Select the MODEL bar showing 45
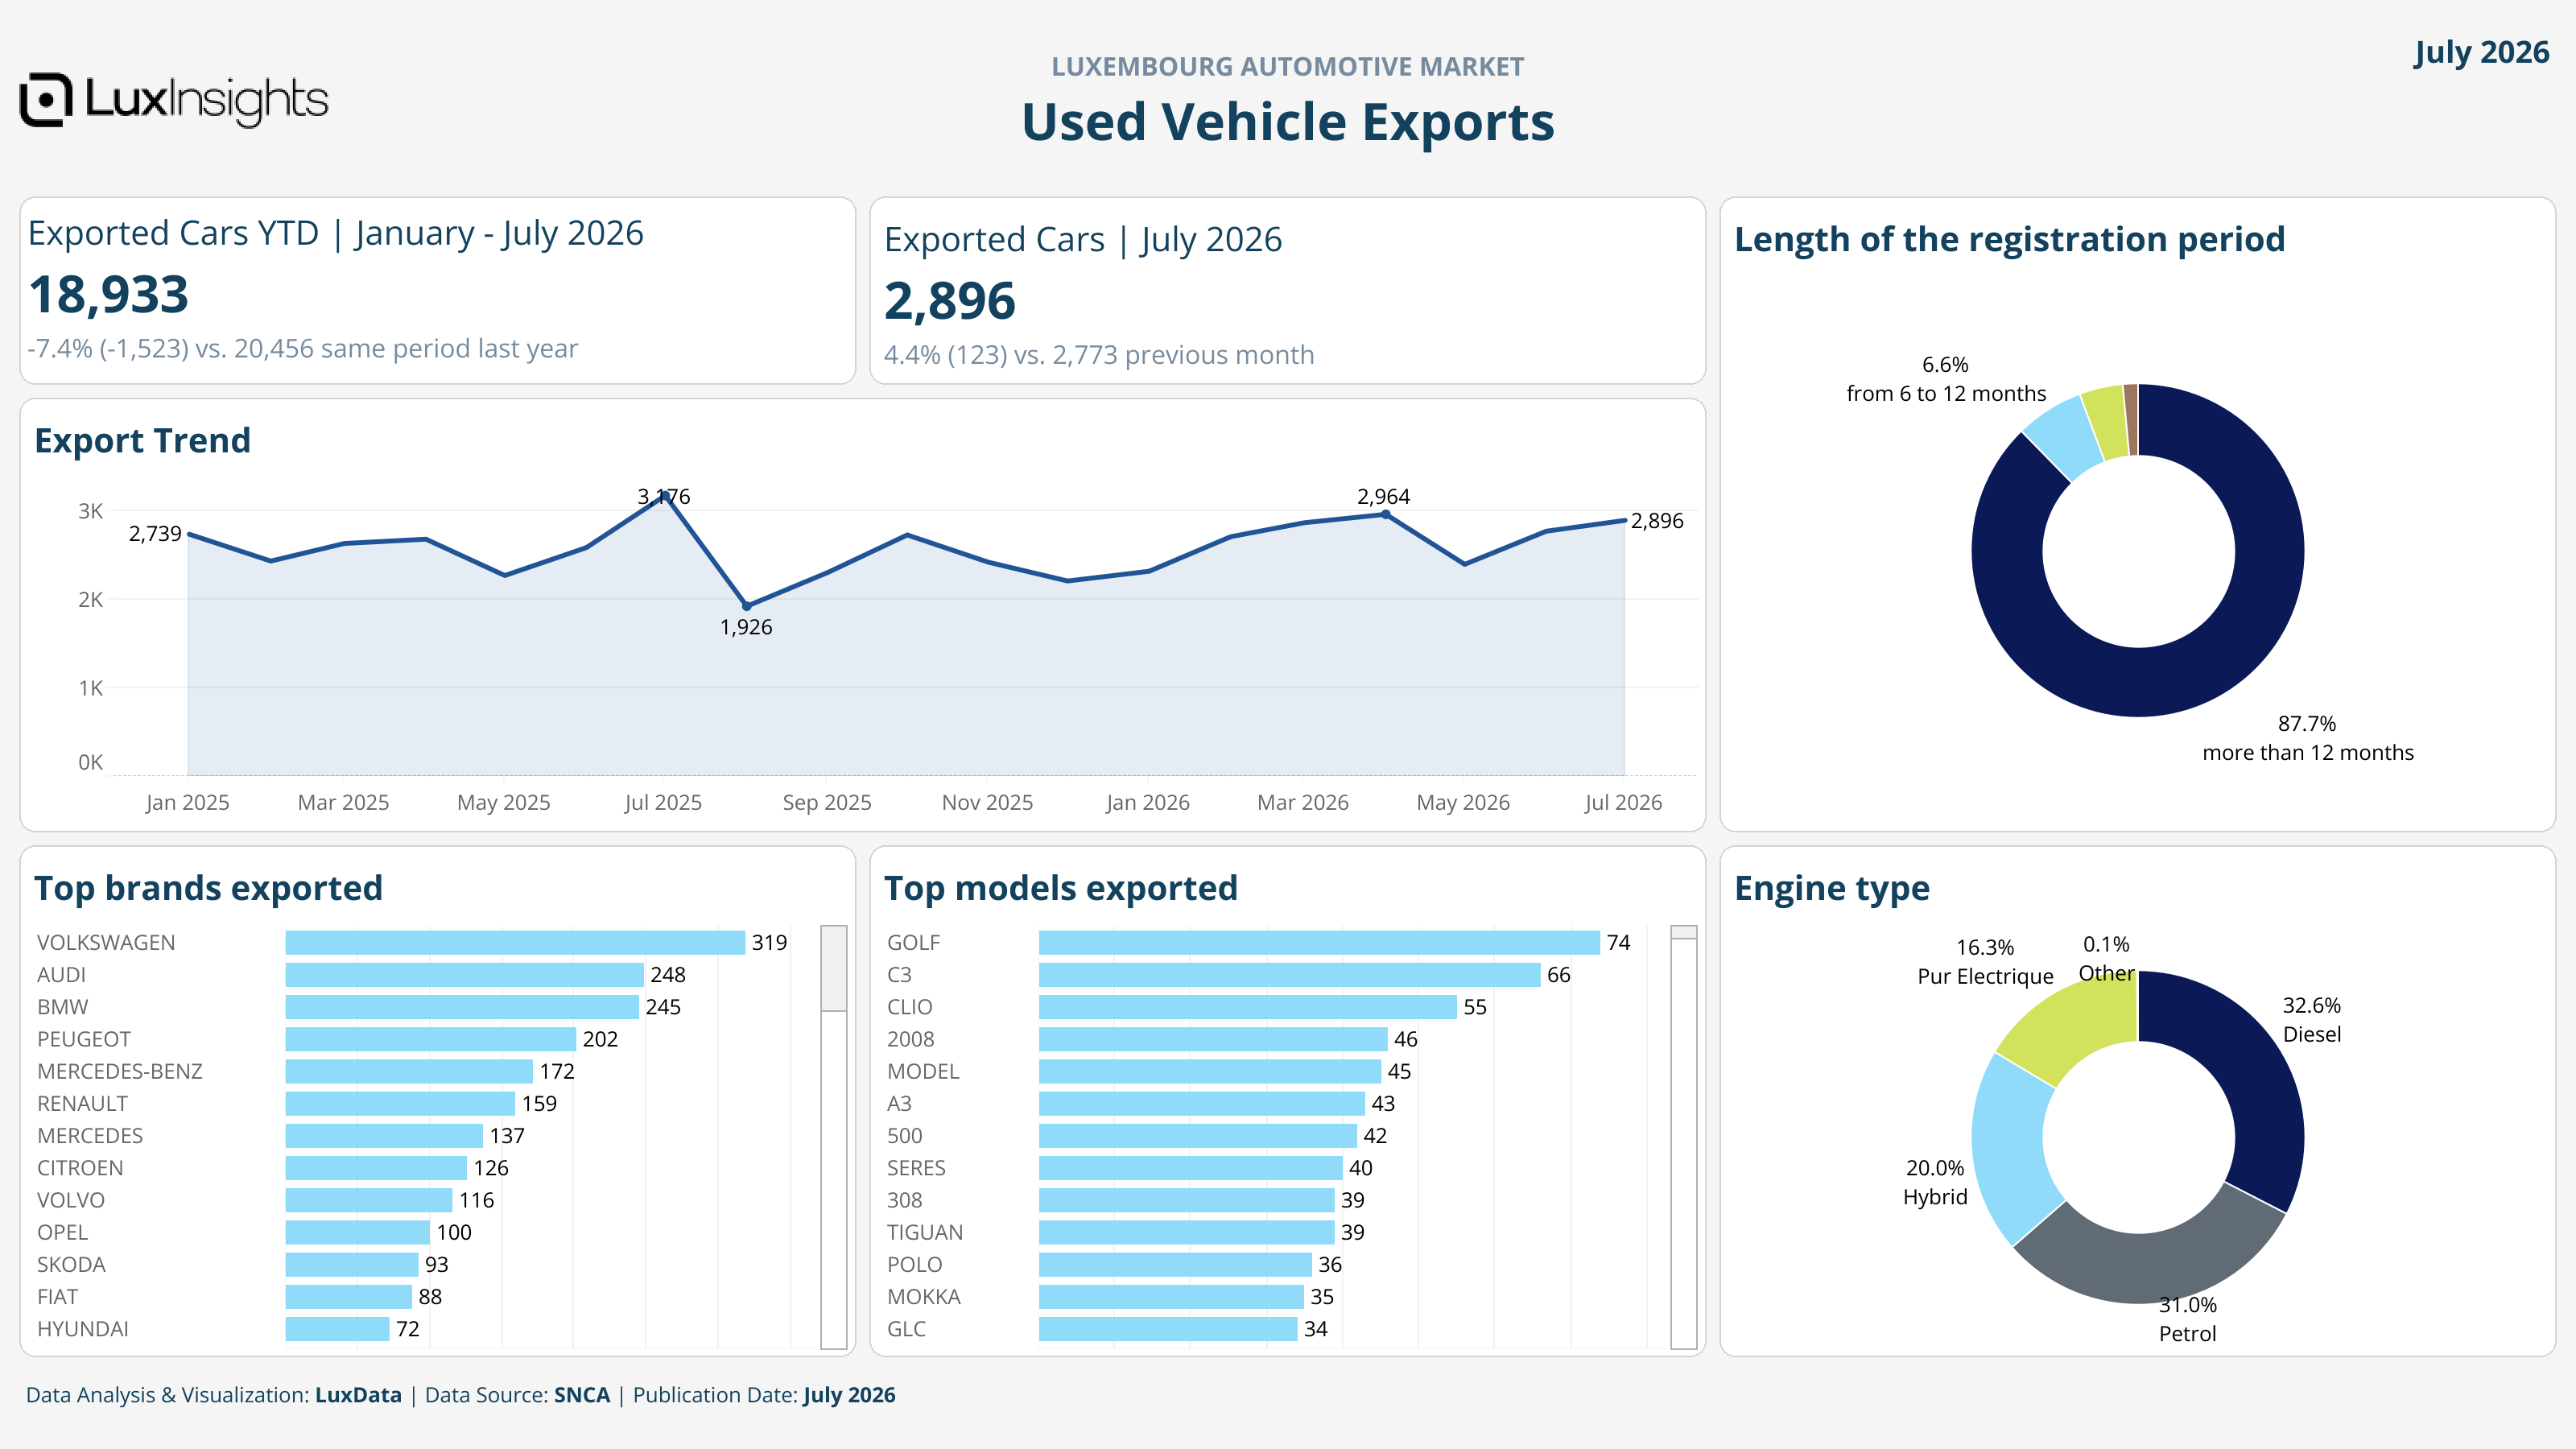Screen dimensions: 2576x1449 point(1210,1071)
